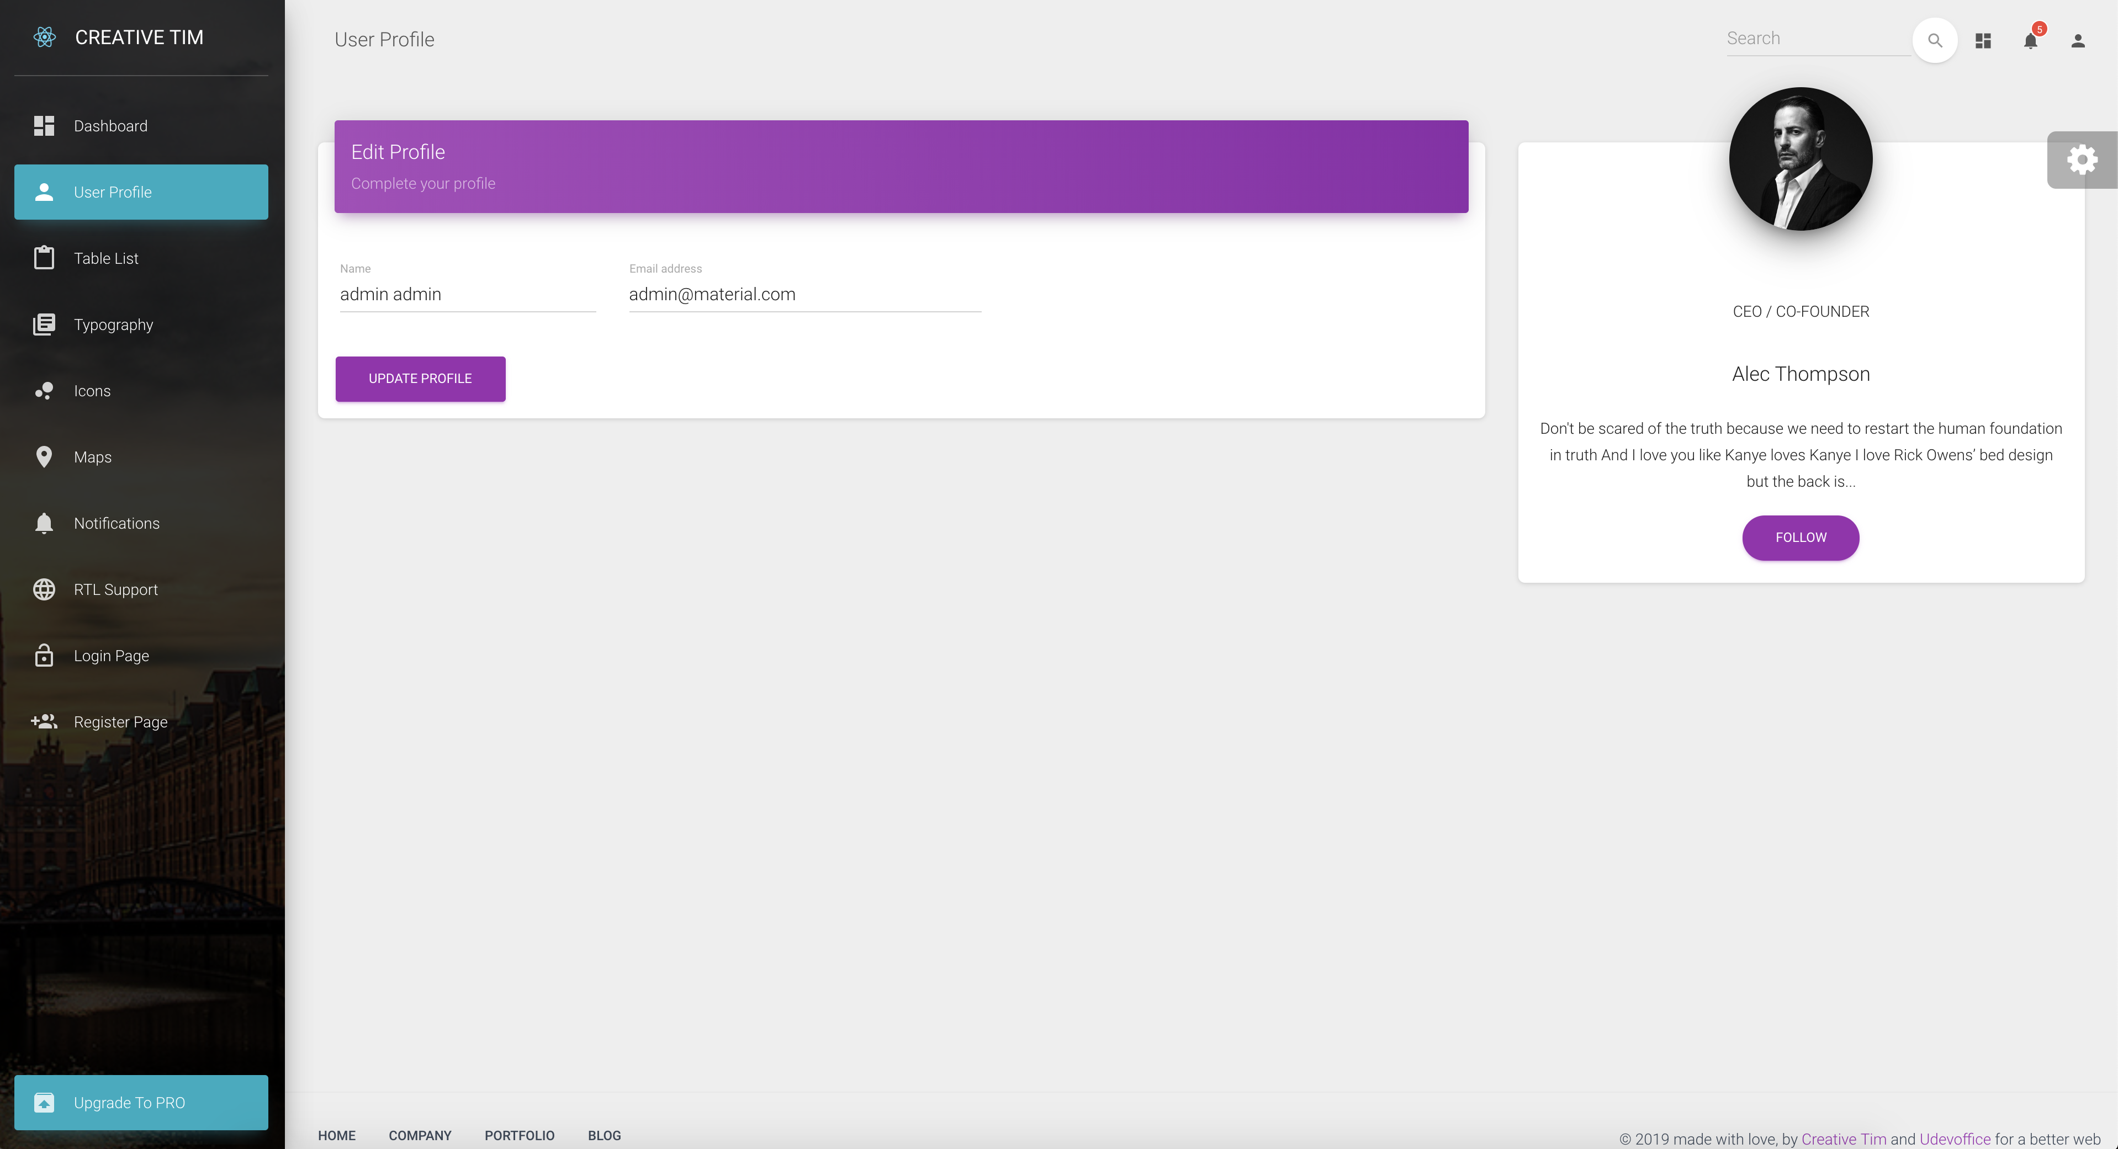Click the Upgrade To PRO button

(x=141, y=1102)
